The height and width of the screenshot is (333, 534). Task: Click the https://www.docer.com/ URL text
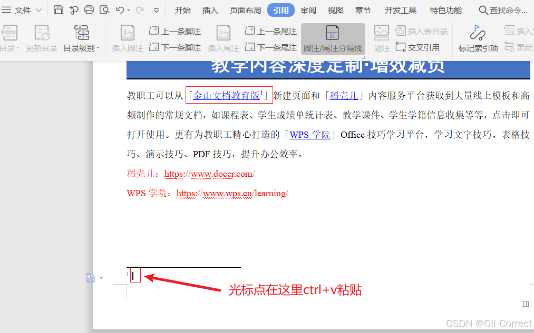click(x=209, y=174)
